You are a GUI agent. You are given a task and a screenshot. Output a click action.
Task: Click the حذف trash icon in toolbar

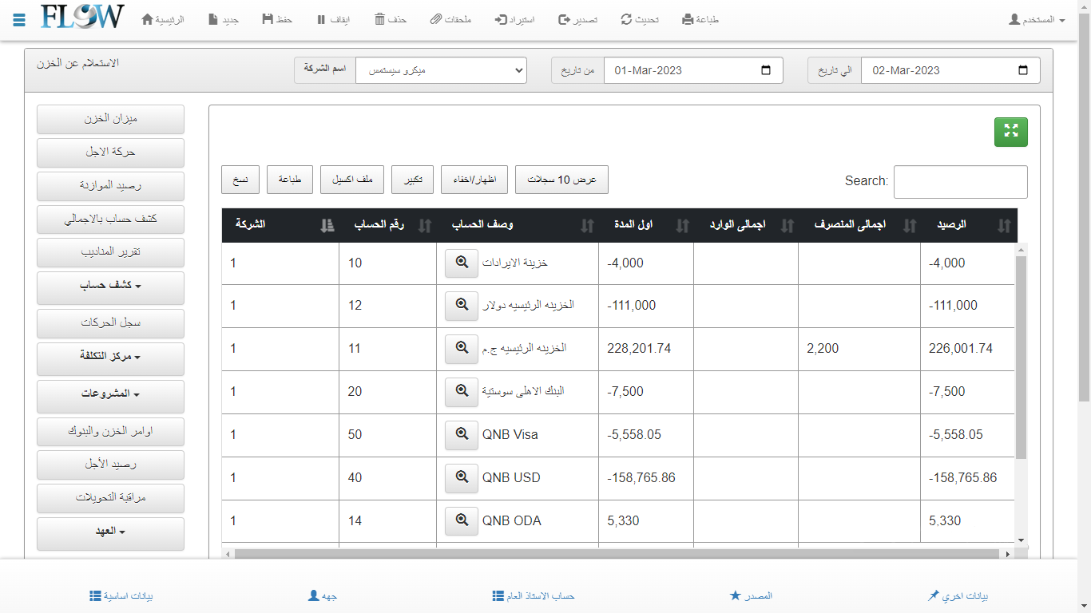pos(380,19)
